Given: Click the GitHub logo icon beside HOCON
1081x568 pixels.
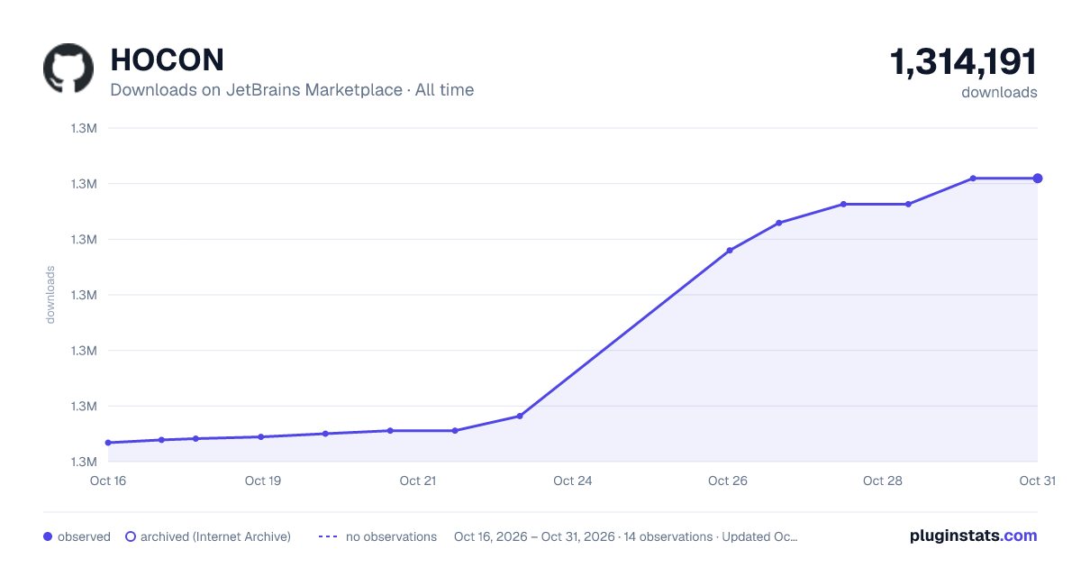Looking at the screenshot, I should [x=68, y=69].
